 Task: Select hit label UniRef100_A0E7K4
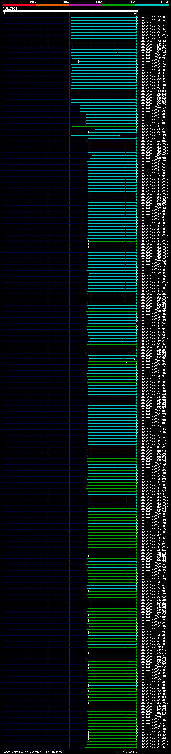153,320
